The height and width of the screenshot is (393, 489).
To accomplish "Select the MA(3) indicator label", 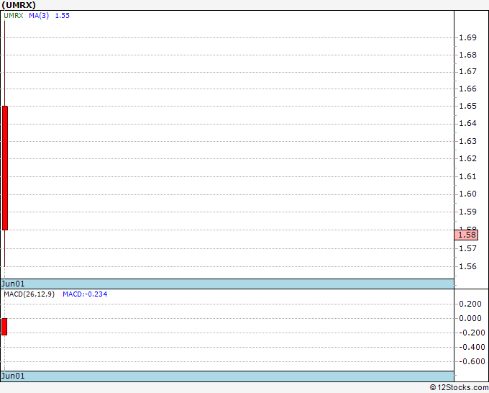I will [39, 16].
